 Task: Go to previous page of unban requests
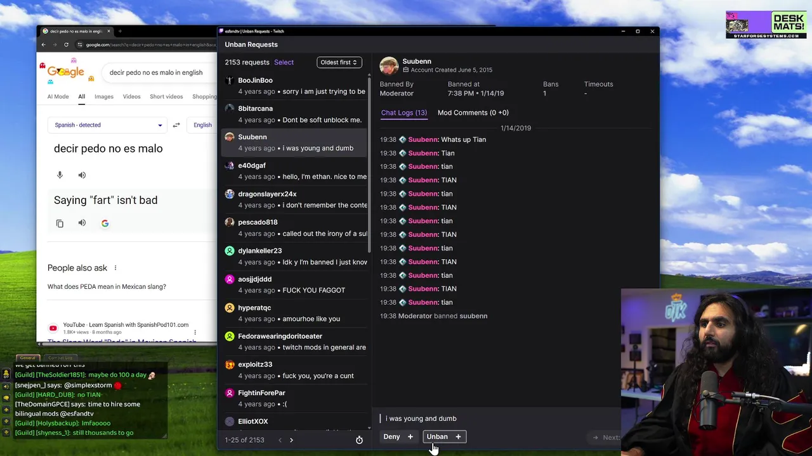(280, 440)
